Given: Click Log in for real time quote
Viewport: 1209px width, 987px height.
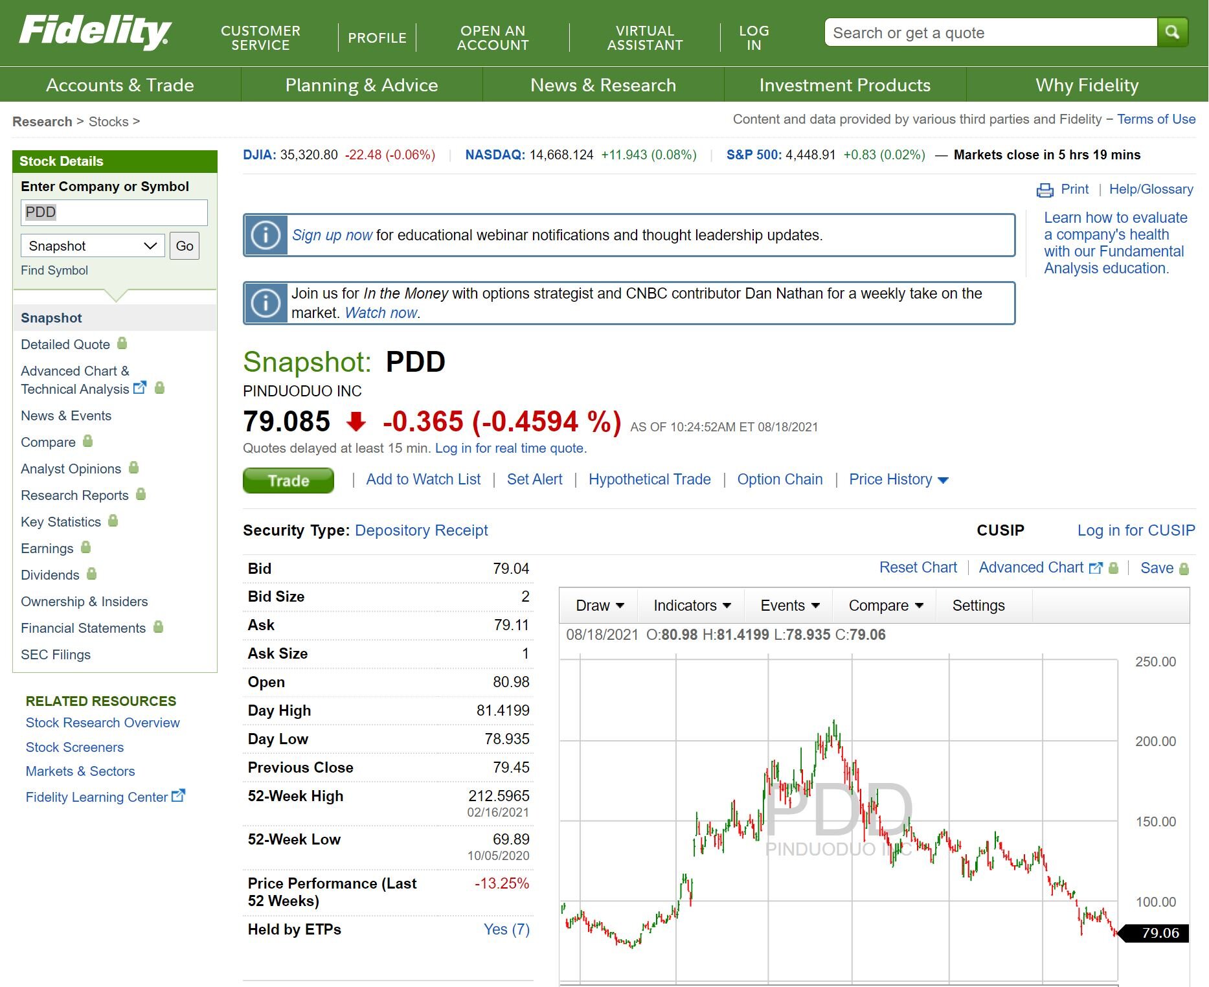Looking at the screenshot, I should pyautogui.click(x=511, y=448).
